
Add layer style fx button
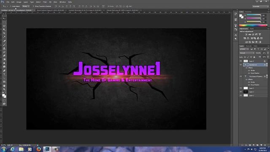(x=246, y=145)
